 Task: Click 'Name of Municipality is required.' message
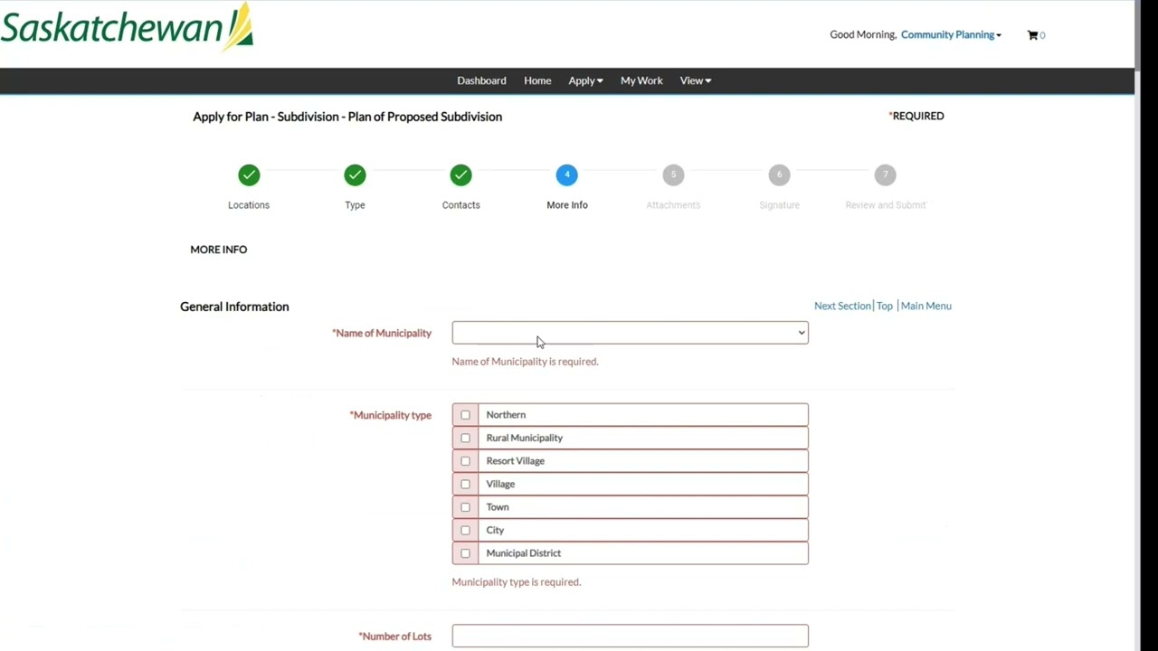click(525, 362)
